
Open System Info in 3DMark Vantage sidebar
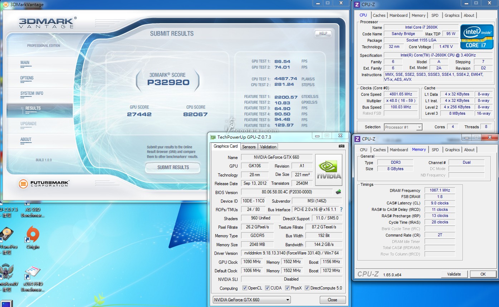[32, 94]
